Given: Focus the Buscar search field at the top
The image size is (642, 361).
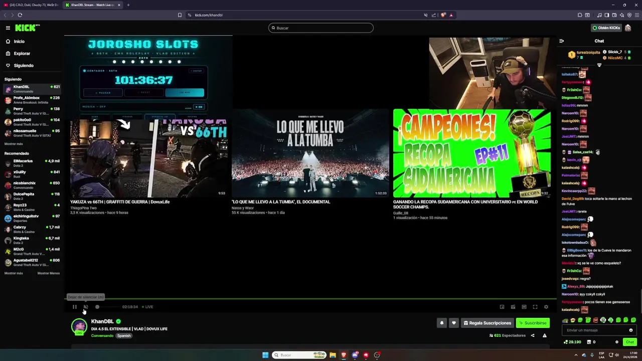Looking at the screenshot, I should click(321, 28).
